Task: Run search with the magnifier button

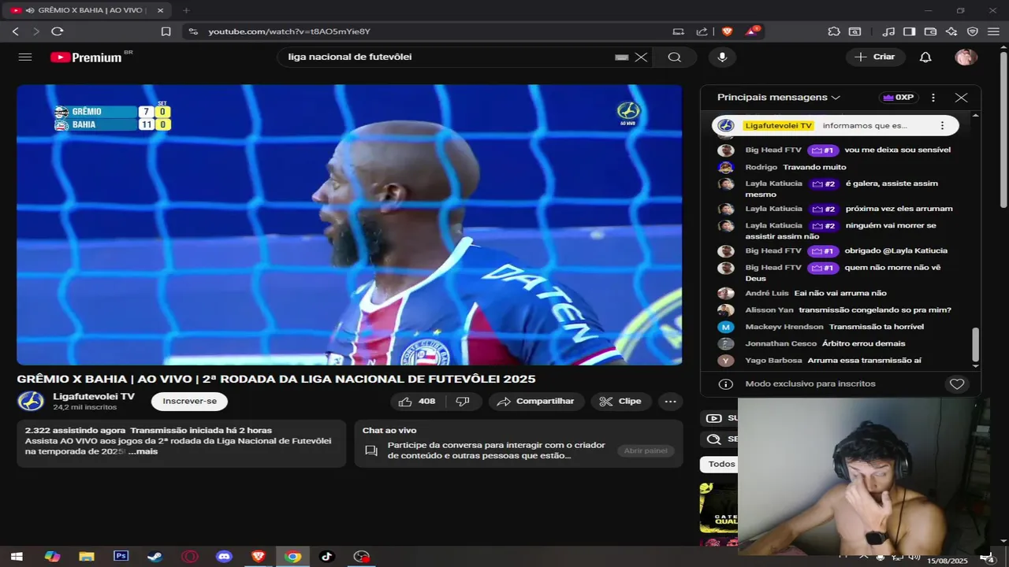Action: point(675,57)
